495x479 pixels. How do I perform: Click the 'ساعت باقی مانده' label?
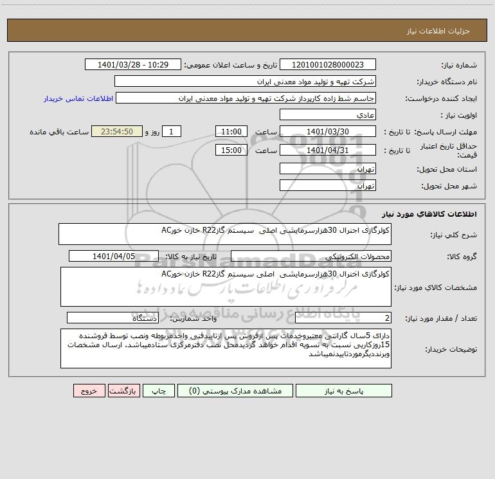click(59, 132)
